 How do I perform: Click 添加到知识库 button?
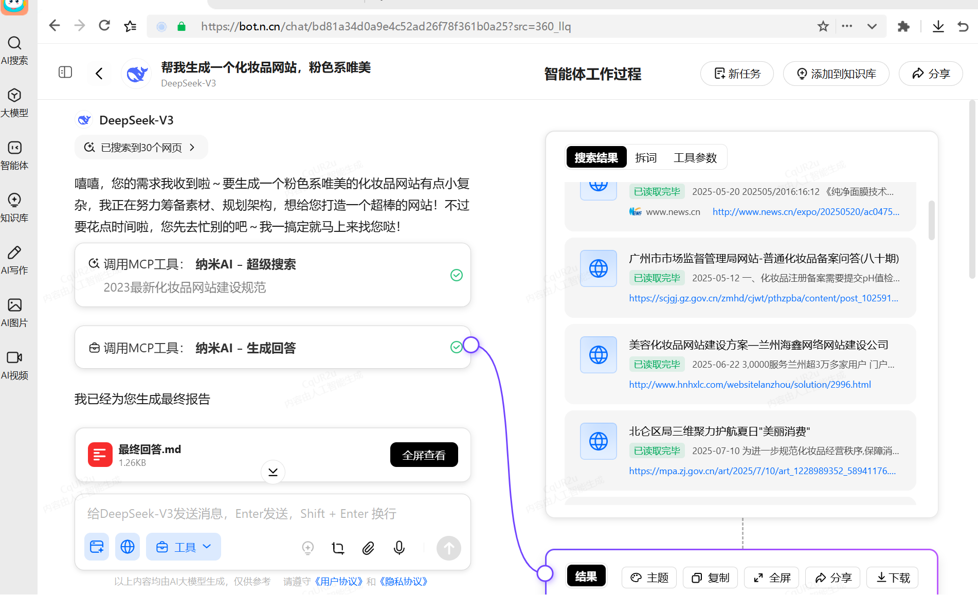coord(836,74)
